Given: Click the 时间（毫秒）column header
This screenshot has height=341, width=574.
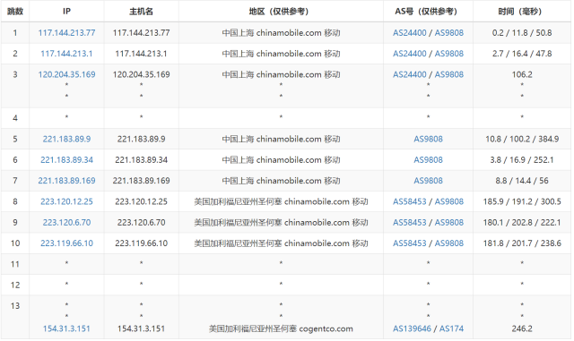Looking at the screenshot, I should point(520,12).
